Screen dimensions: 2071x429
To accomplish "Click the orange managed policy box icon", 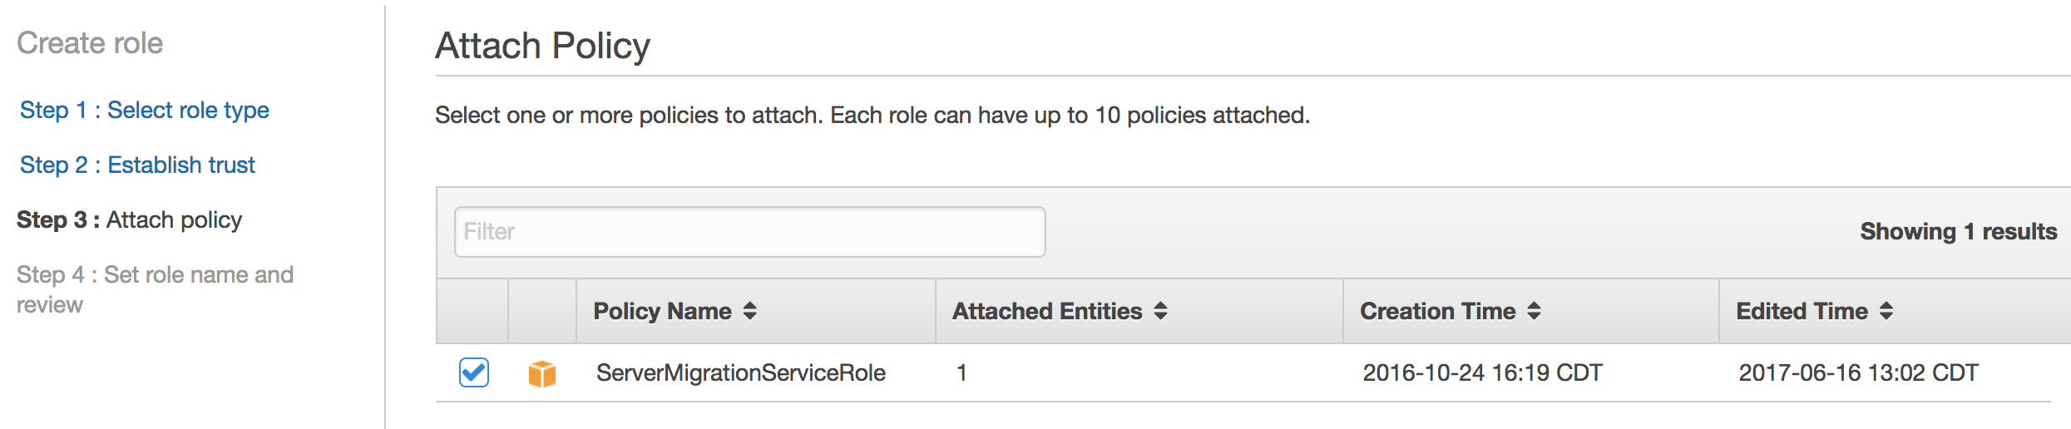I will pyautogui.click(x=542, y=373).
